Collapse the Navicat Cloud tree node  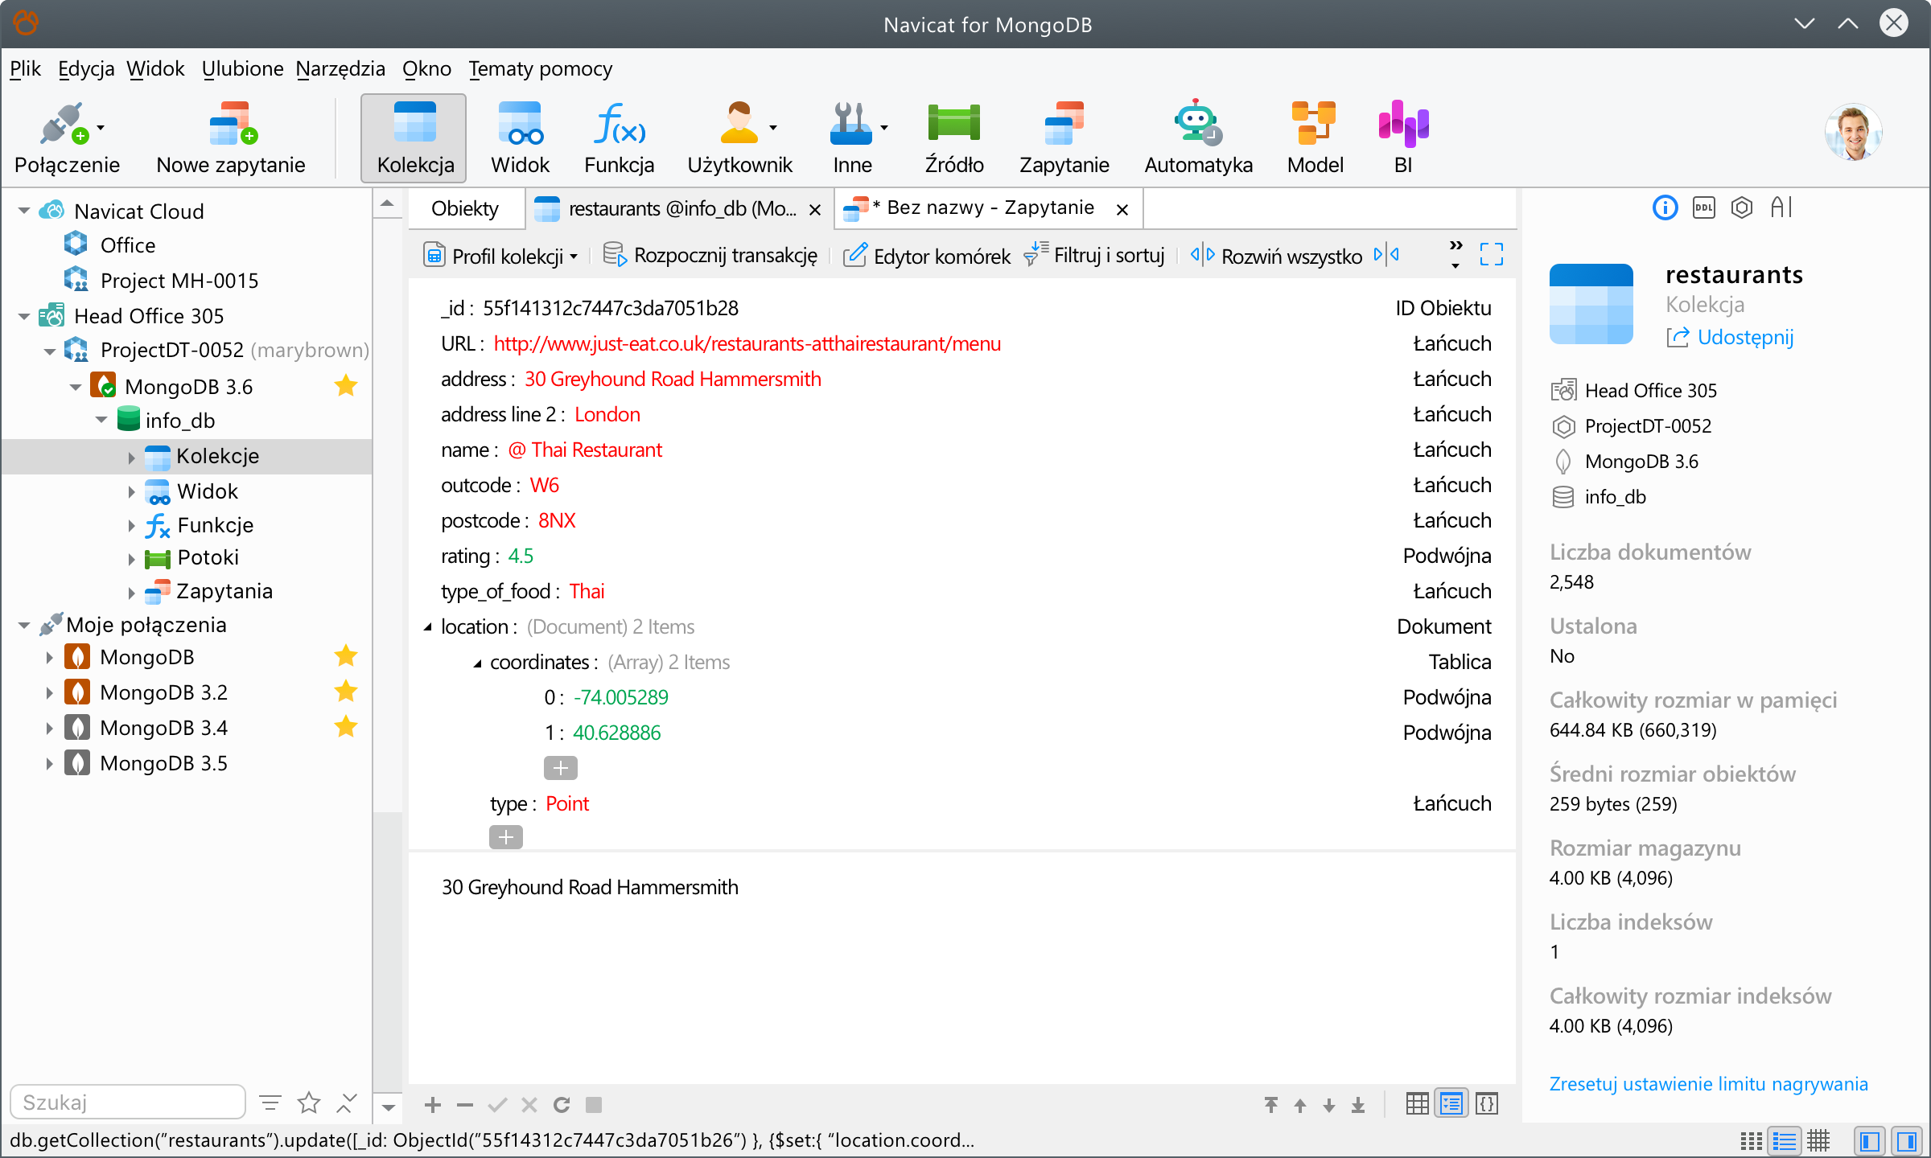(24, 211)
